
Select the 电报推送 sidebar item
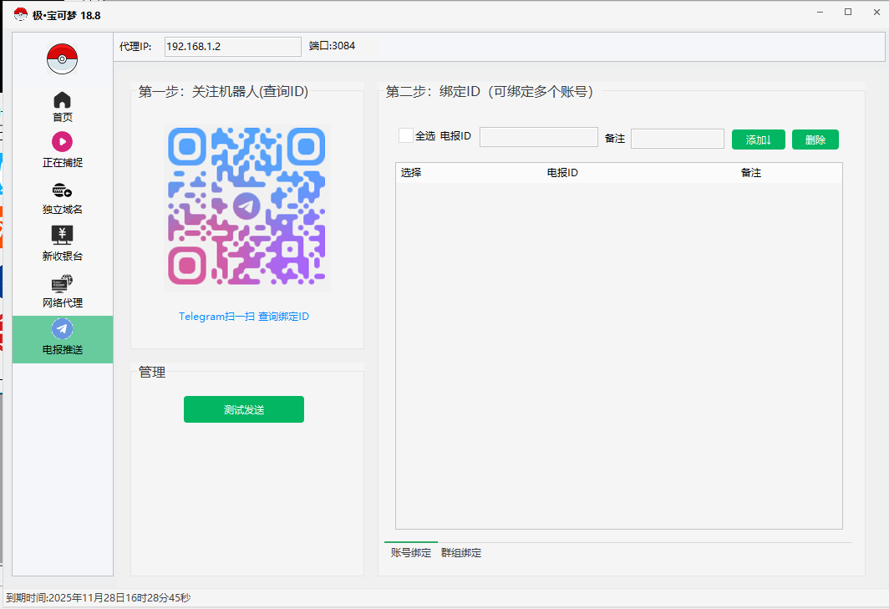63,338
